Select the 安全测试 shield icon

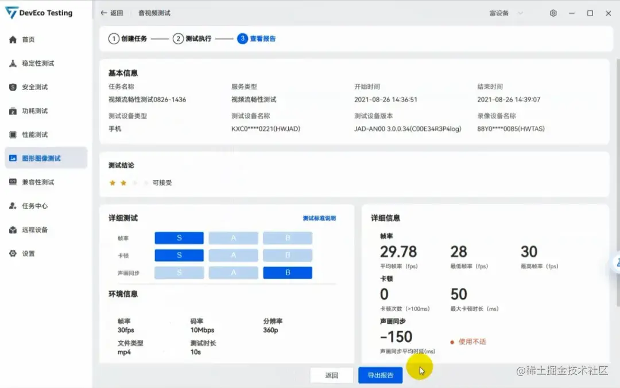[13, 87]
